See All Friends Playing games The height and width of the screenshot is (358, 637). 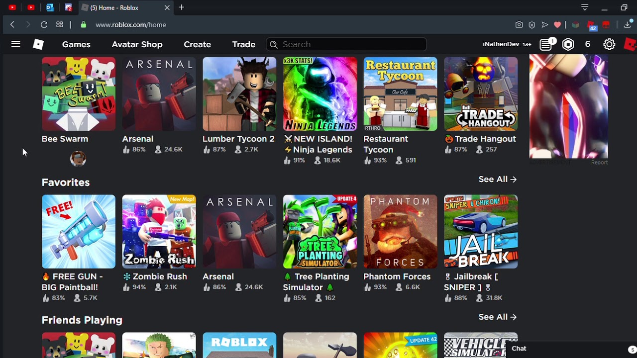tap(498, 317)
